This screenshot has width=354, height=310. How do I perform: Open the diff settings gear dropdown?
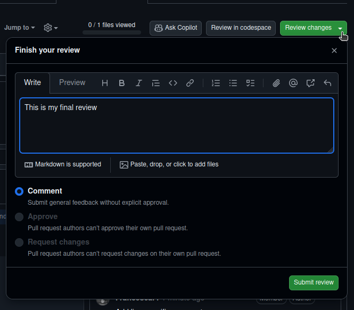click(51, 28)
